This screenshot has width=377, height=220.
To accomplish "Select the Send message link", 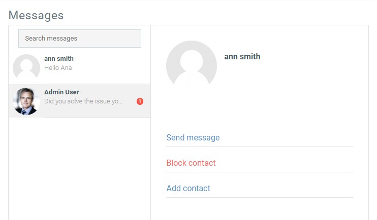I will [x=193, y=137].
